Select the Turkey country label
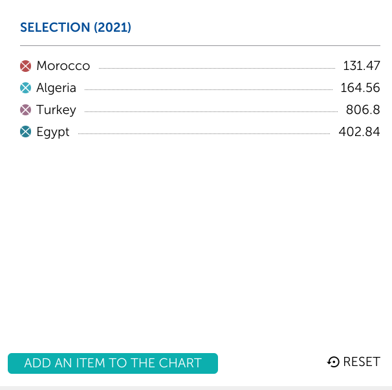Screen dimensions: 392x390 click(56, 110)
